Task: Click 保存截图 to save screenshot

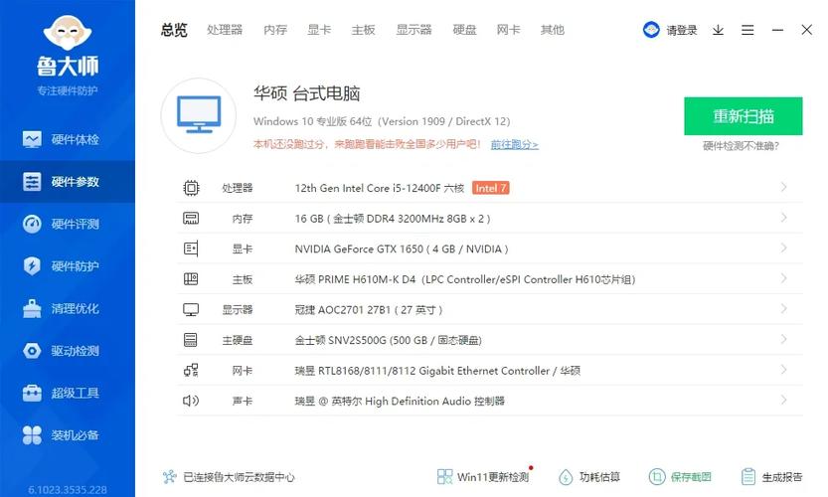Action: coord(680,477)
